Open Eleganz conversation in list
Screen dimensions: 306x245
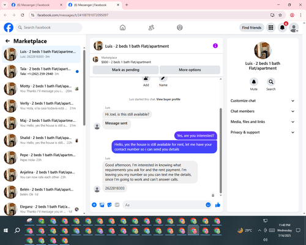coord(41,209)
